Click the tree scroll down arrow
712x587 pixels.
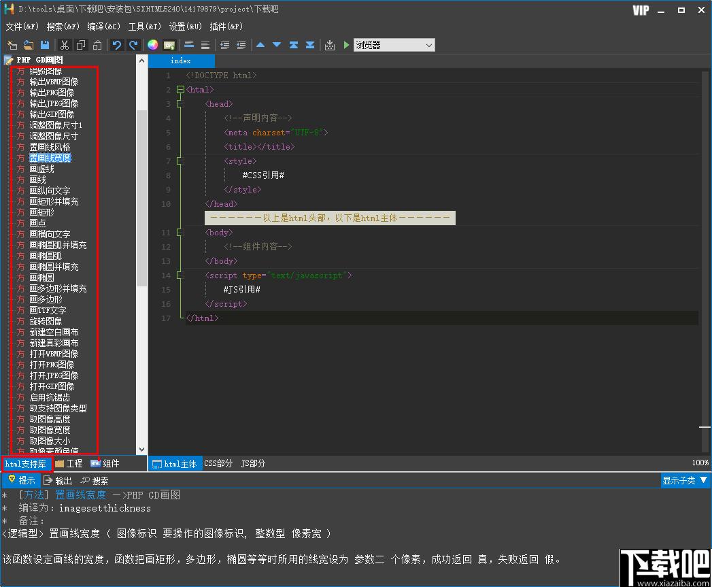[141, 450]
